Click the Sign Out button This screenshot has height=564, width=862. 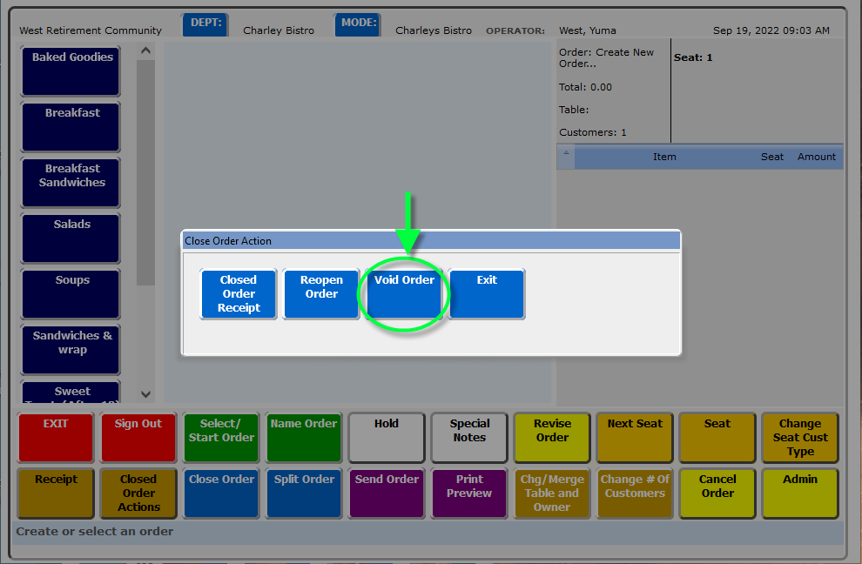click(x=138, y=437)
